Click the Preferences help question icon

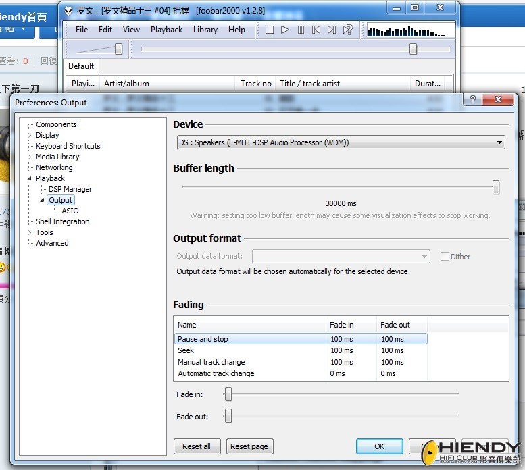[x=472, y=99]
